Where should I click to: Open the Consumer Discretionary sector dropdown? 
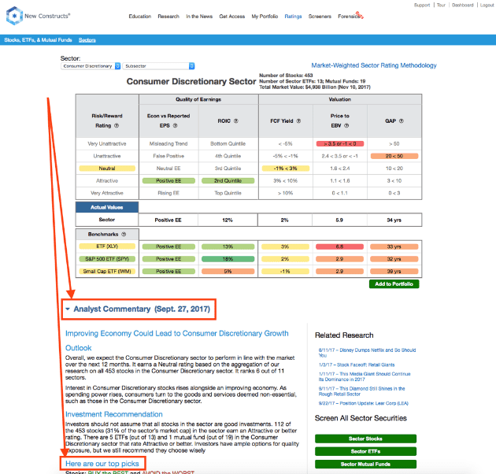[91, 66]
